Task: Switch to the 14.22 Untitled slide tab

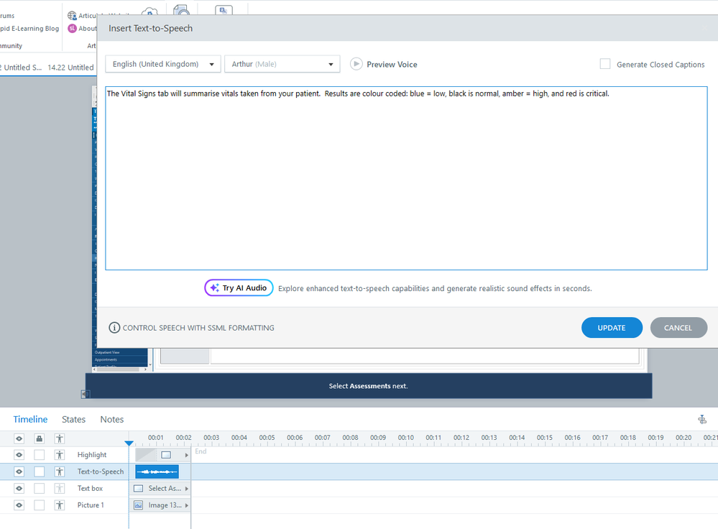Action: point(70,68)
